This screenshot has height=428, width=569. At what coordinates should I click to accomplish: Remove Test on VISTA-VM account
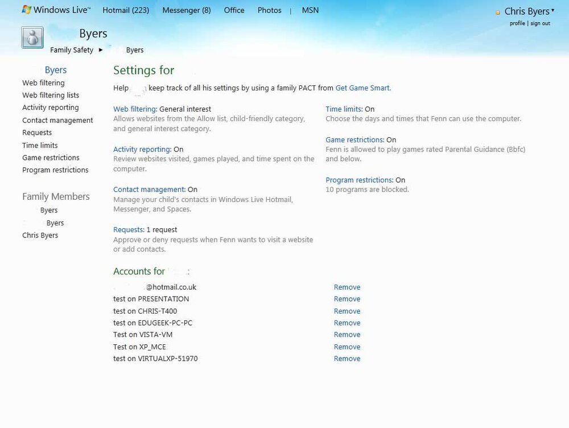point(347,335)
